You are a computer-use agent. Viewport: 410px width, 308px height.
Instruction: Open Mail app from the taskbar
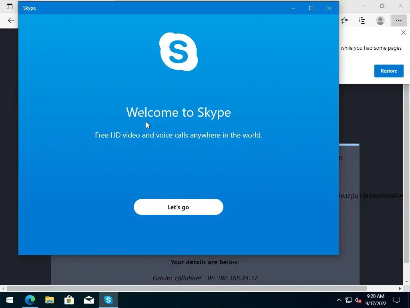pyautogui.click(x=89, y=300)
